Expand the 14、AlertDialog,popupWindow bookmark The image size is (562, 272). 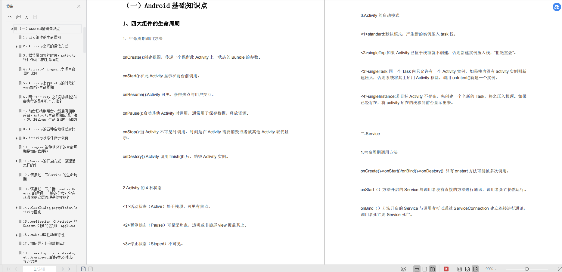(17, 208)
